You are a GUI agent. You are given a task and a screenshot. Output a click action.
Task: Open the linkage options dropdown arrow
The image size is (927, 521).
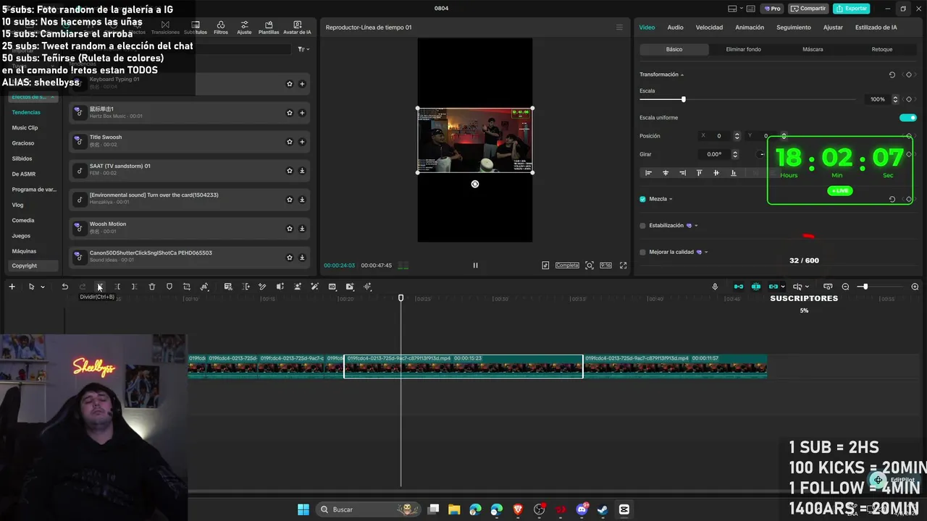tap(783, 287)
